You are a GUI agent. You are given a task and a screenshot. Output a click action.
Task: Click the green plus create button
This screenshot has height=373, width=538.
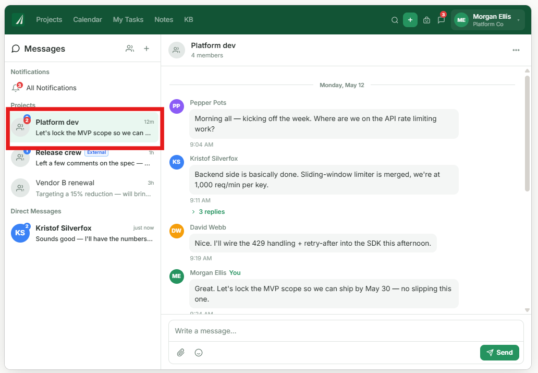click(x=410, y=20)
